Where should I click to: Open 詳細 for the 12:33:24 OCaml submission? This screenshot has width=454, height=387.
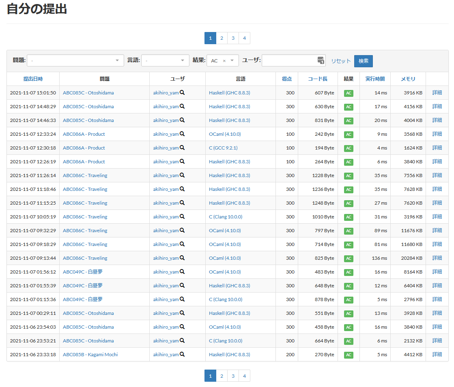point(437,134)
